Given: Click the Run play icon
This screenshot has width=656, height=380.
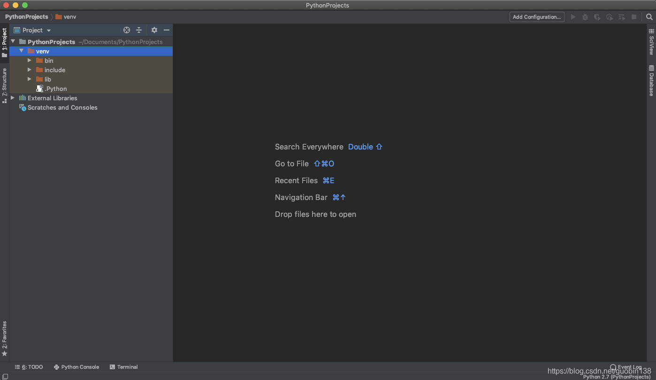Looking at the screenshot, I should tap(573, 17).
